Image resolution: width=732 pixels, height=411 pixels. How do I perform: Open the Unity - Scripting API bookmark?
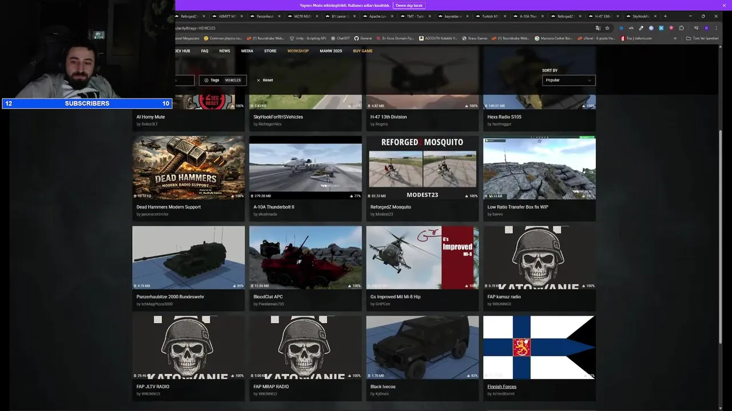[x=308, y=38]
